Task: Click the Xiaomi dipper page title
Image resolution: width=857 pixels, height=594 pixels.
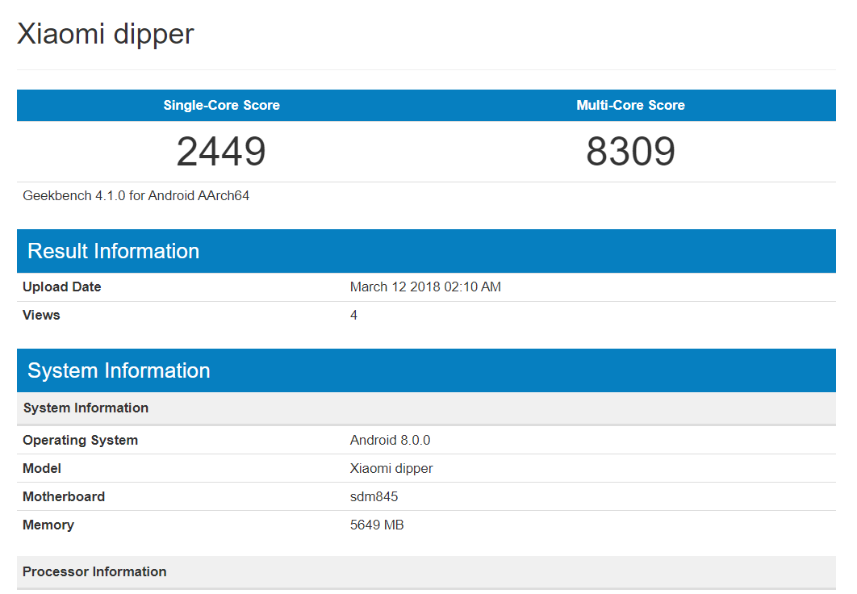Action: coord(105,34)
